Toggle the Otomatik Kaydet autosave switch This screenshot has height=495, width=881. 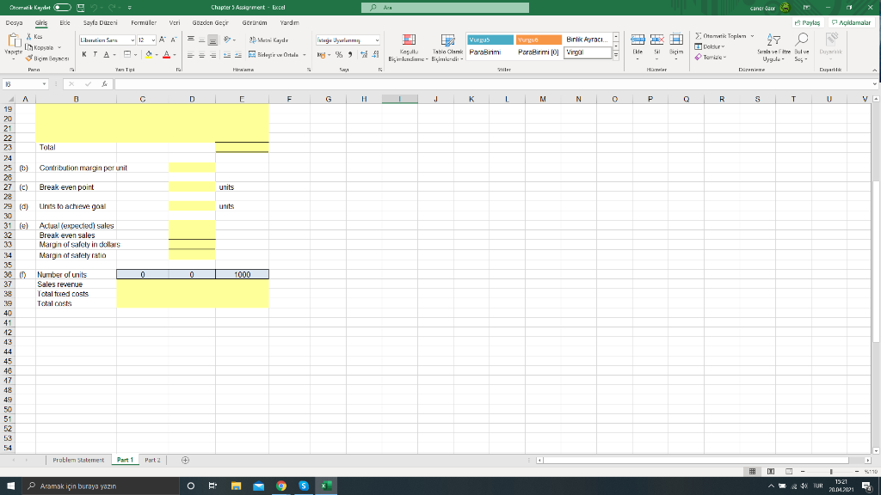(x=62, y=8)
